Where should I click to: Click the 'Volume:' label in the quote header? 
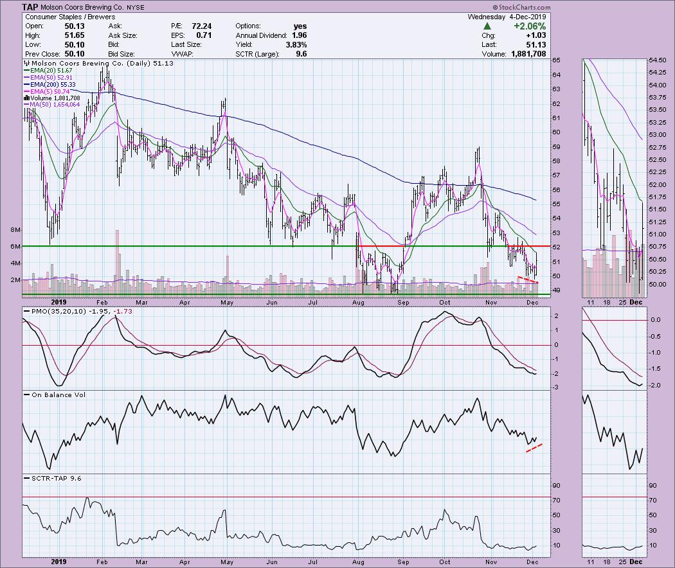point(494,54)
